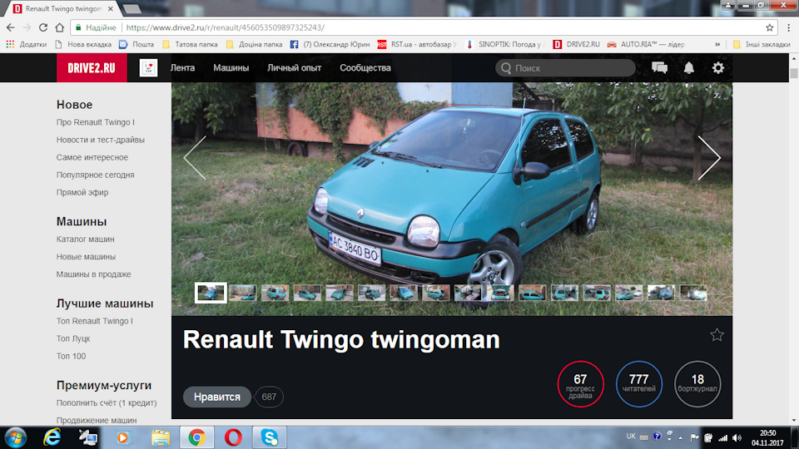Show hidden system tray icons
This screenshot has height=449, width=799.
click(x=680, y=438)
